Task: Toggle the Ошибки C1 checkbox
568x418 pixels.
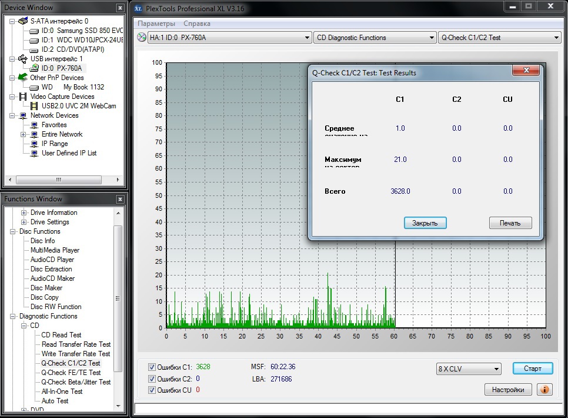Action: pyautogui.click(x=153, y=367)
